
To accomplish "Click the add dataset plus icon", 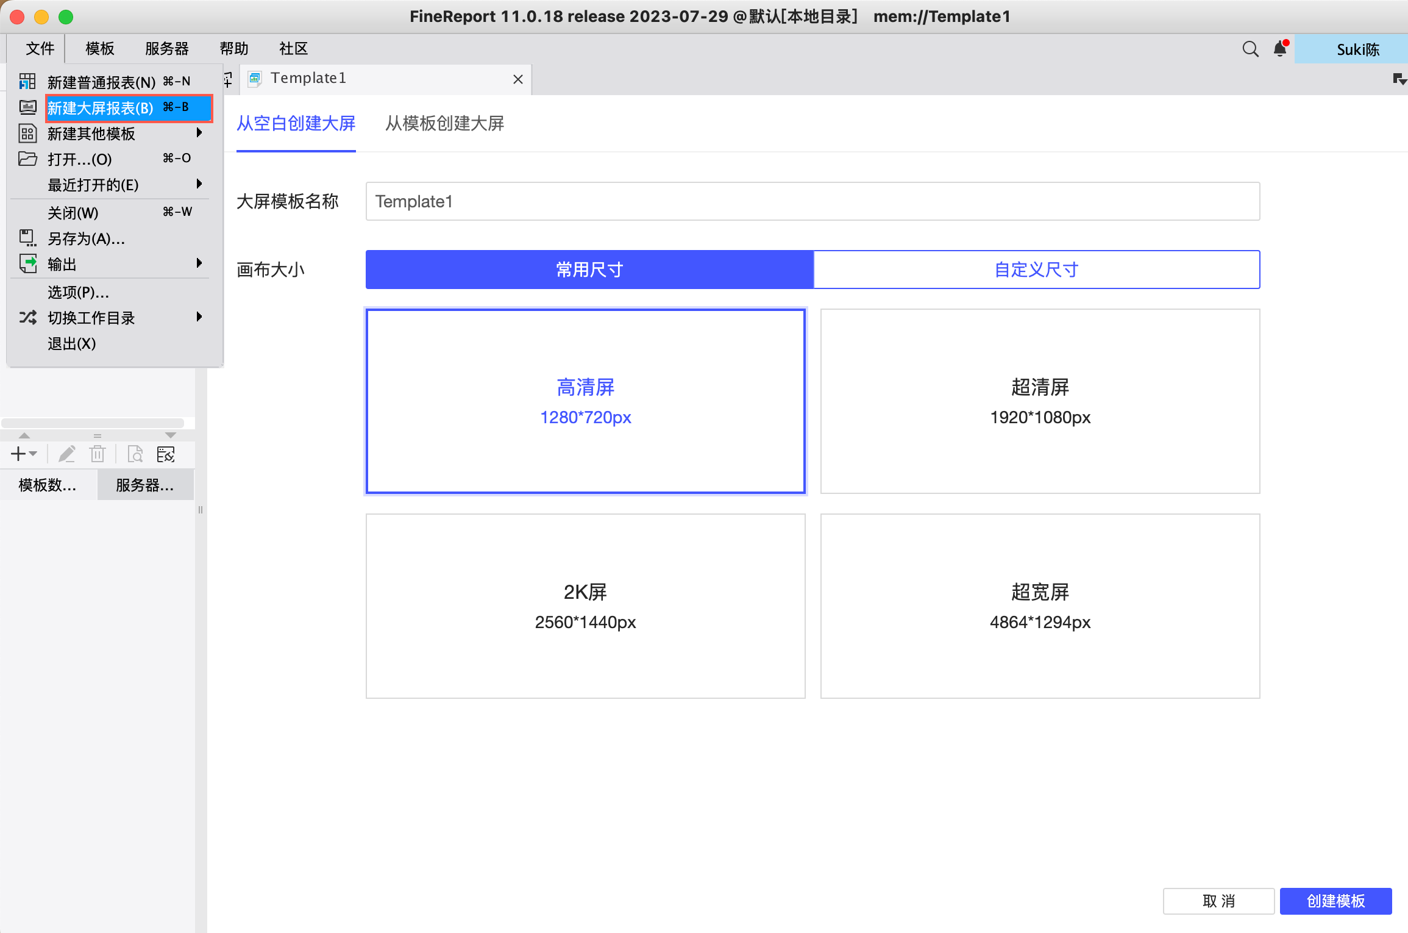I will pyautogui.click(x=19, y=454).
